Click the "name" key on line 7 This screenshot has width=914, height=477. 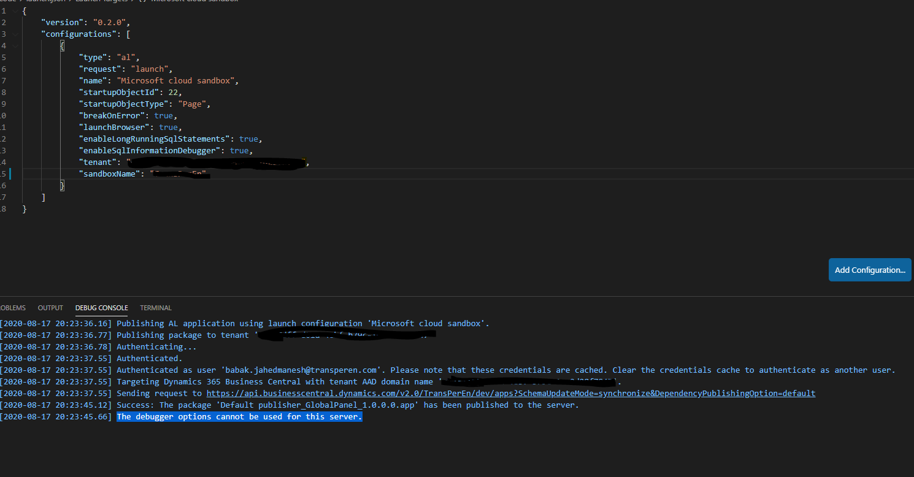[x=93, y=81]
